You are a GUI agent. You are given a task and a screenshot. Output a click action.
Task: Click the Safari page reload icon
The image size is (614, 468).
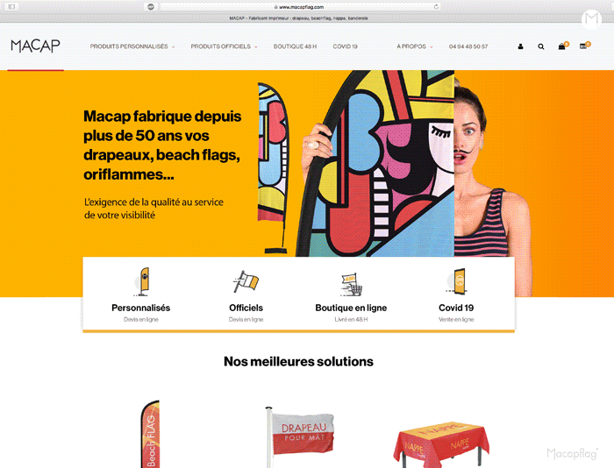point(436,7)
